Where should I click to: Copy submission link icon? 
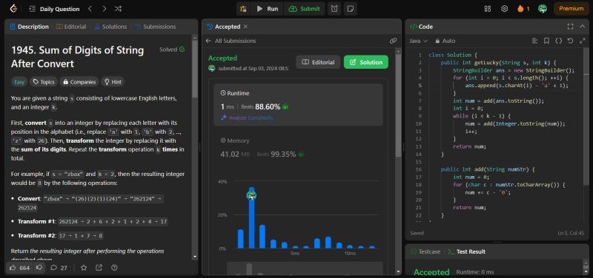click(x=393, y=41)
